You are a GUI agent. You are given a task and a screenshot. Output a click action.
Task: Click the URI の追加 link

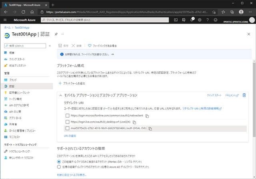[70, 136]
